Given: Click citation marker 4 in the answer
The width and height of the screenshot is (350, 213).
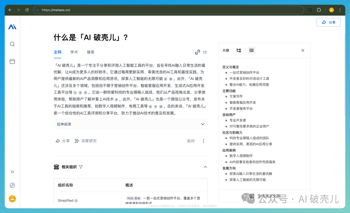Looking at the screenshot, I should 116,100.
